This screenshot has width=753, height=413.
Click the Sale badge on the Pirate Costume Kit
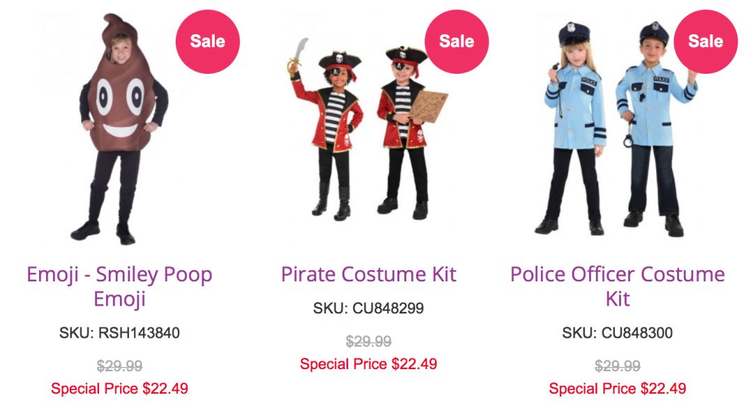coord(456,41)
